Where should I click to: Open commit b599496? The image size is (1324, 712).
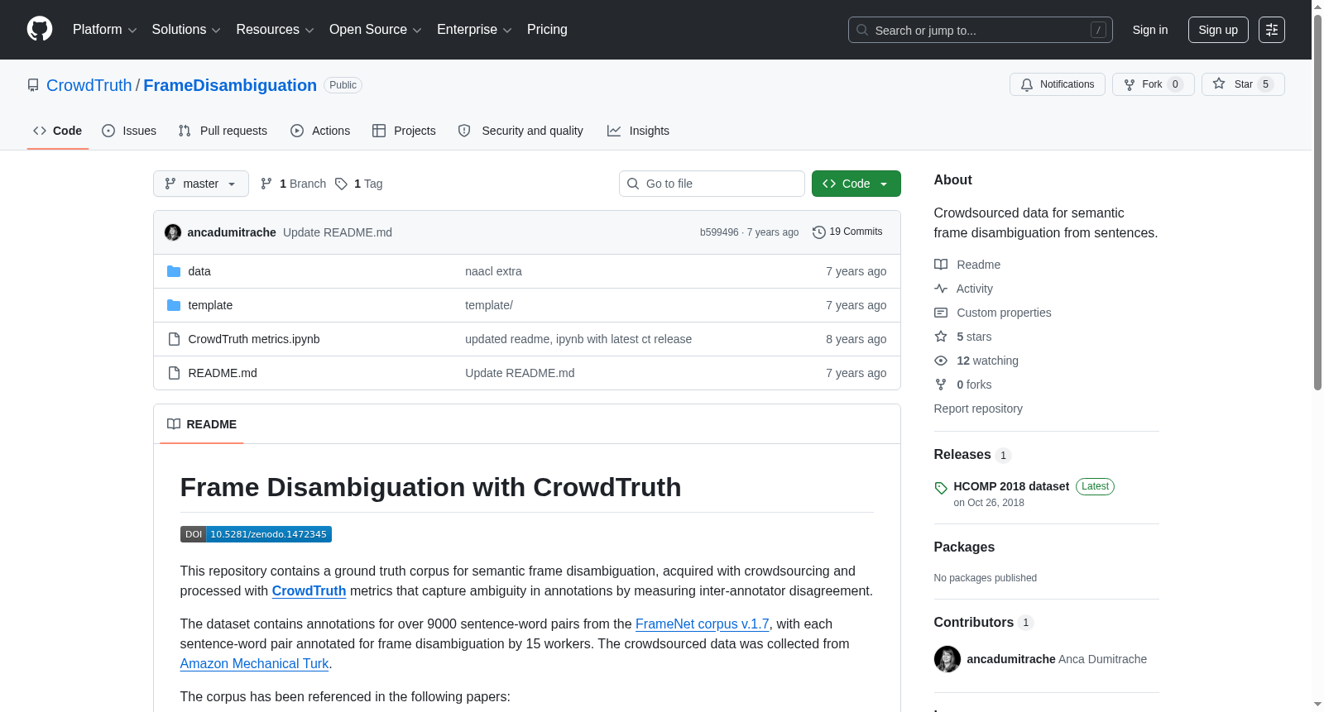719,232
